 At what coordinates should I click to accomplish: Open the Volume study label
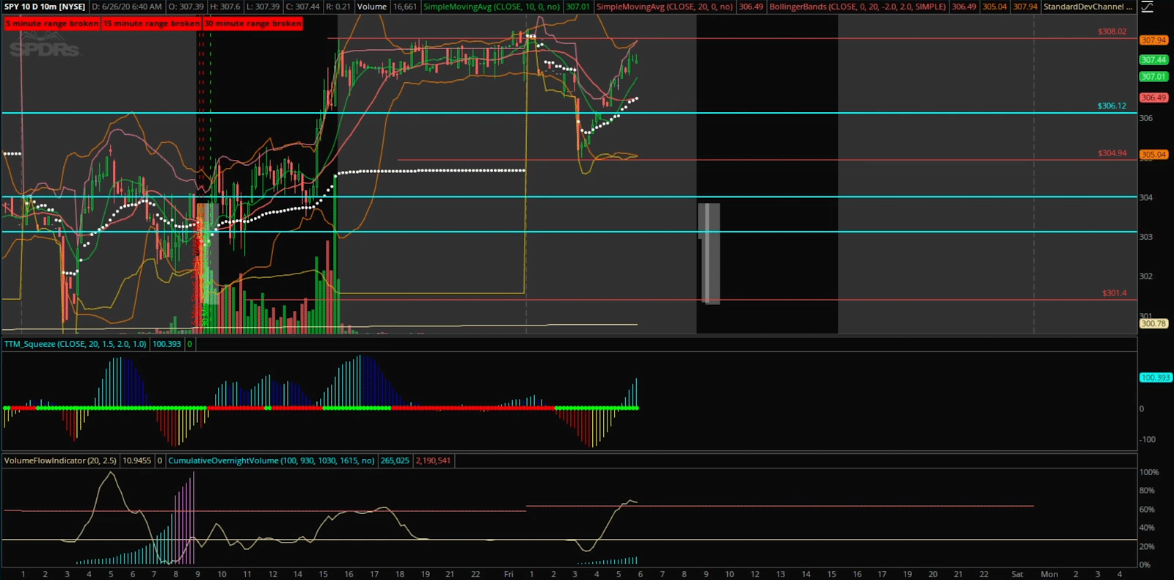click(x=372, y=7)
